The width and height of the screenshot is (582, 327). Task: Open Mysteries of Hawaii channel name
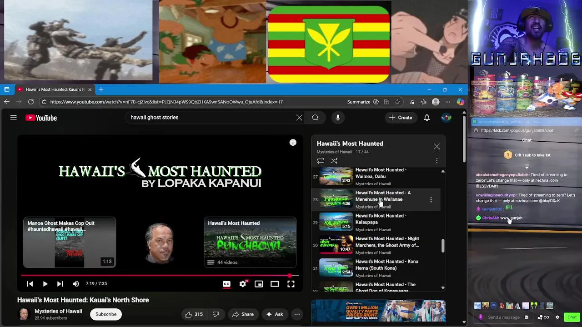(x=58, y=311)
